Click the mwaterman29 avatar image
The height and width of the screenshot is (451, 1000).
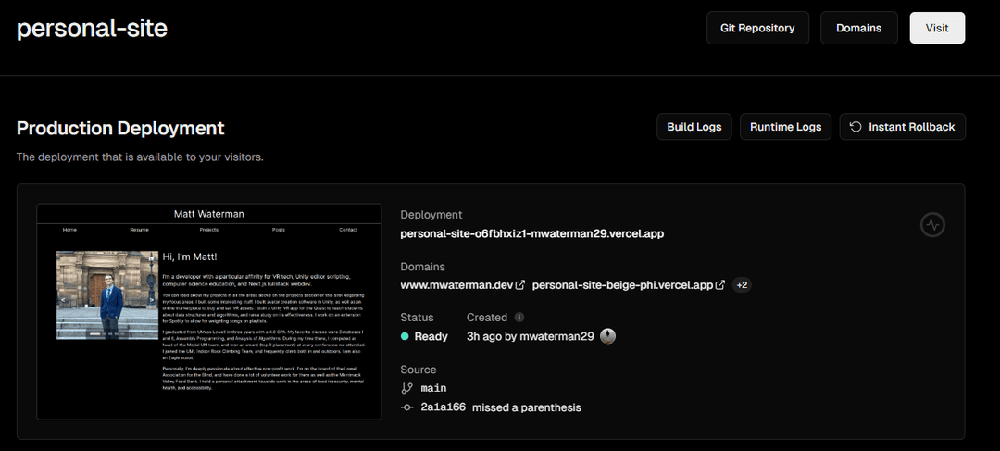pos(607,336)
